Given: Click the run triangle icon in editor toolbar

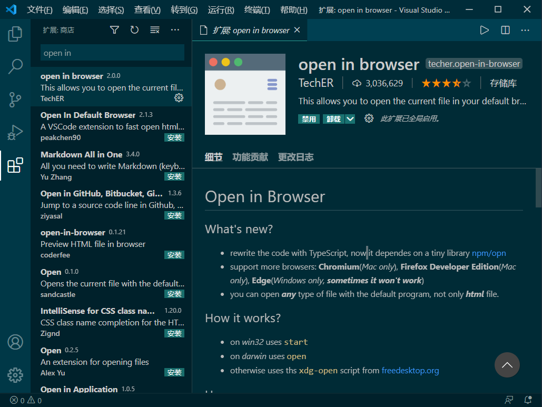Looking at the screenshot, I should pos(484,30).
